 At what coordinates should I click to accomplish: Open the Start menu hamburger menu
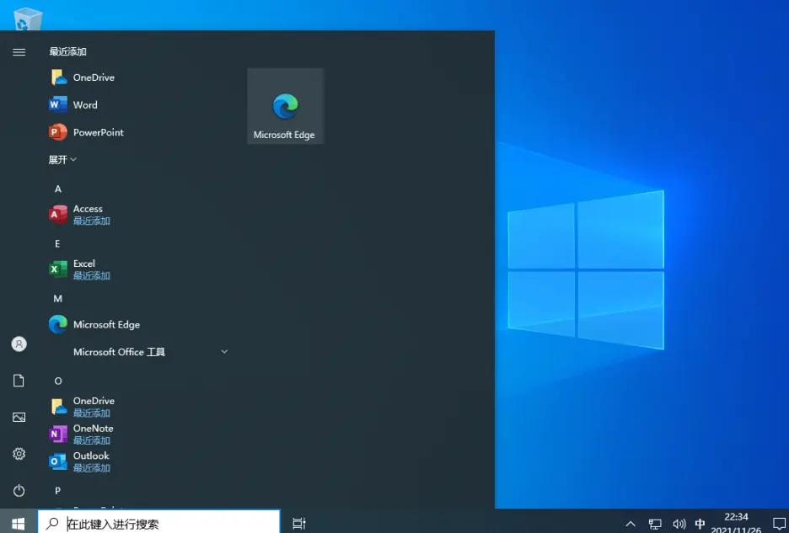point(19,51)
